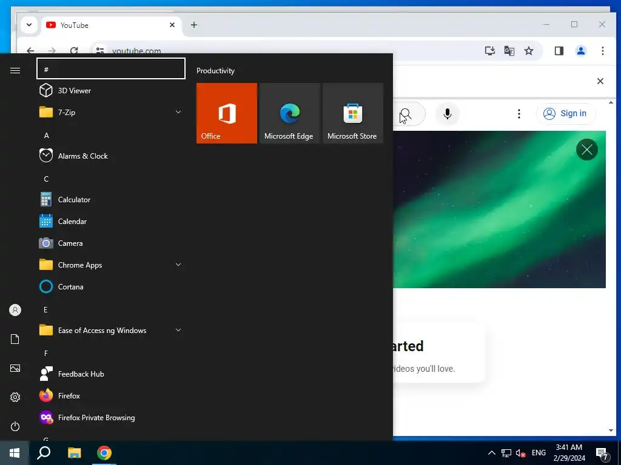621x465 pixels.
Task: Launch Alarms & Clock app
Action: [x=111, y=156]
